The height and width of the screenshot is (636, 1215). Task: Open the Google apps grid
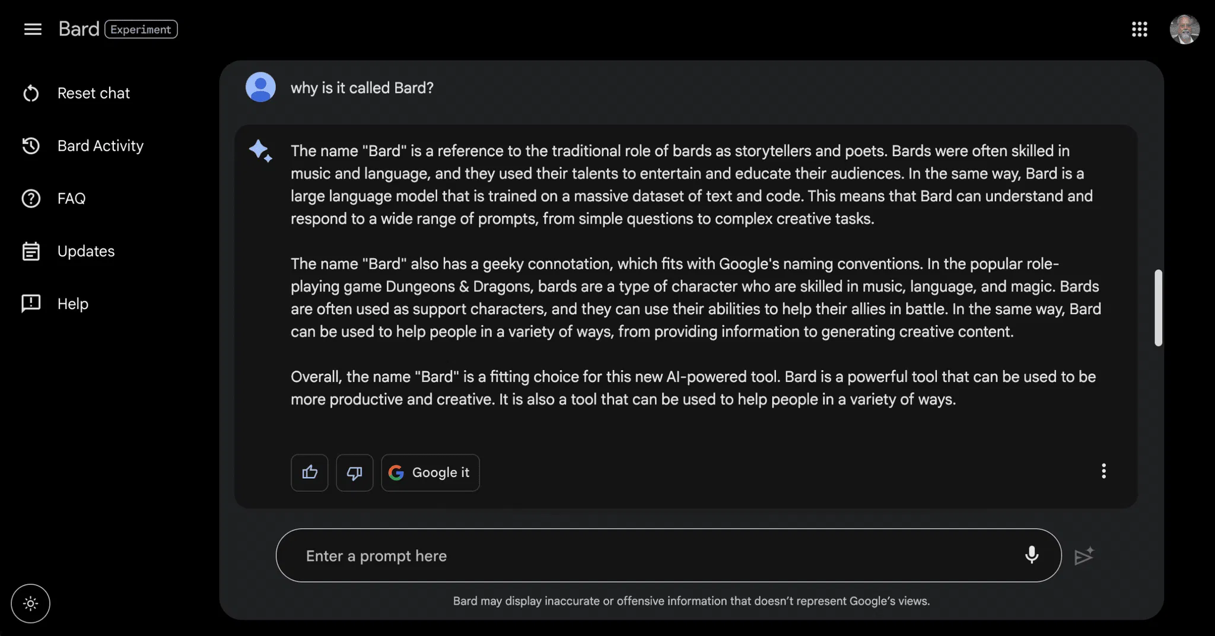(x=1139, y=29)
